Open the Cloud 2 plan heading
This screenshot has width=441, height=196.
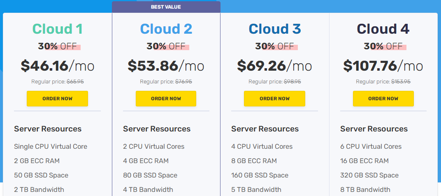[x=166, y=29]
